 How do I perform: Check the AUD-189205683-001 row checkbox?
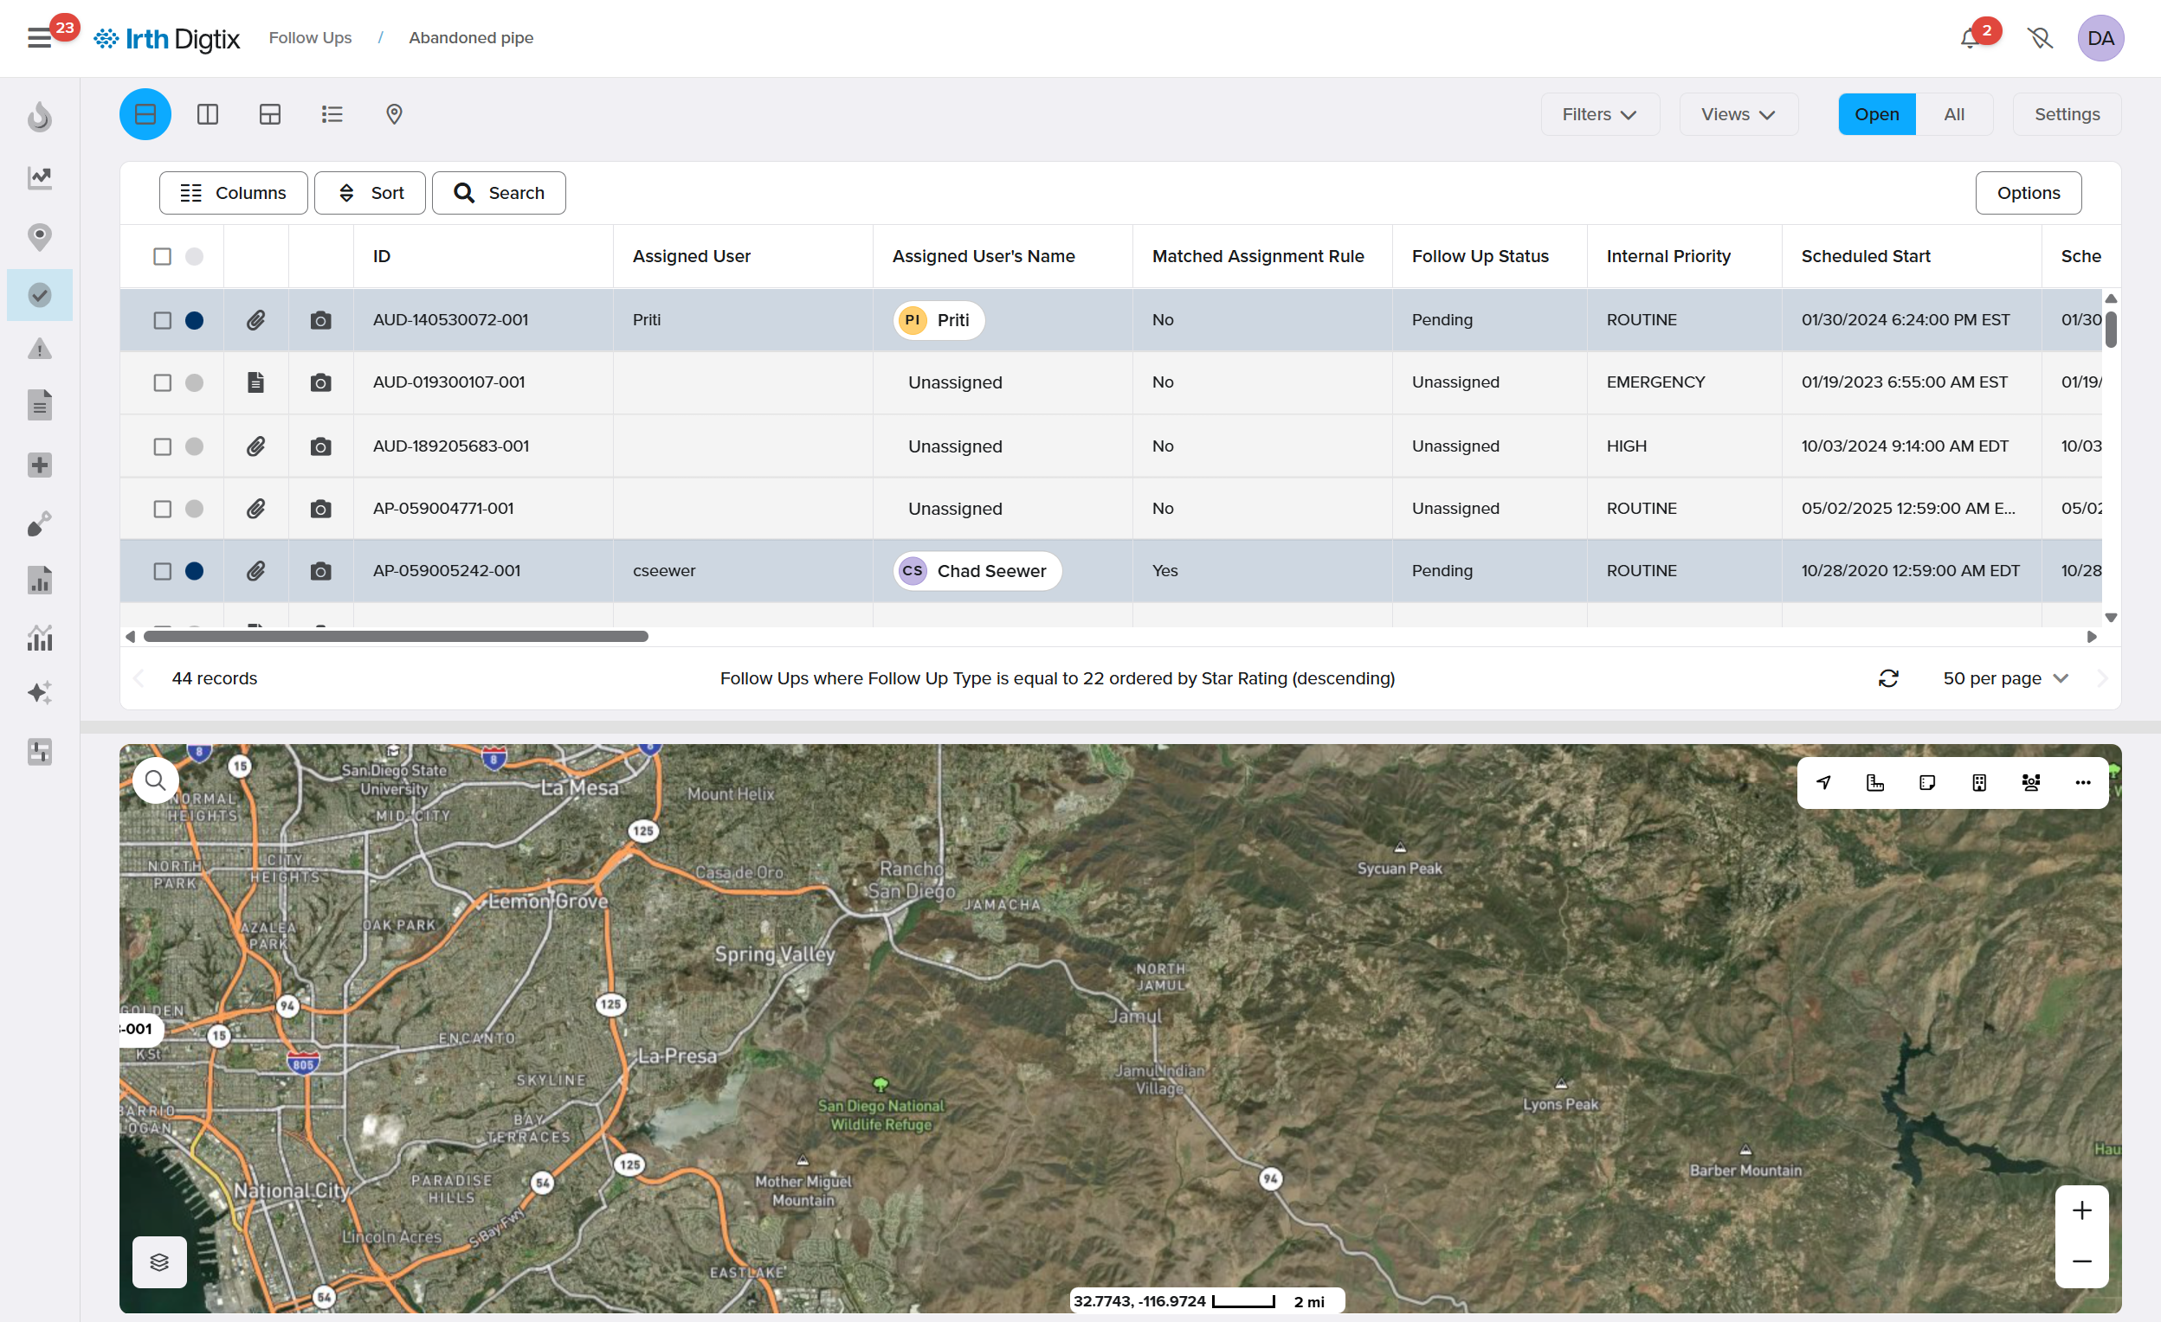[x=162, y=446]
